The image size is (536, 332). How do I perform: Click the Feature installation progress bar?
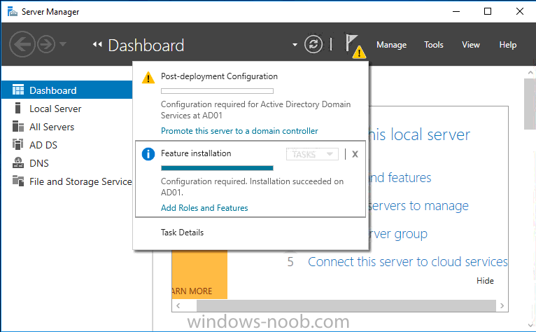click(x=217, y=168)
